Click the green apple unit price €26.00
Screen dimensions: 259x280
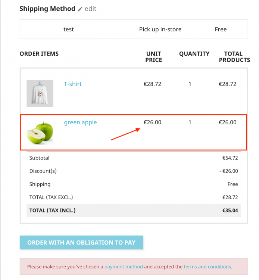point(152,122)
